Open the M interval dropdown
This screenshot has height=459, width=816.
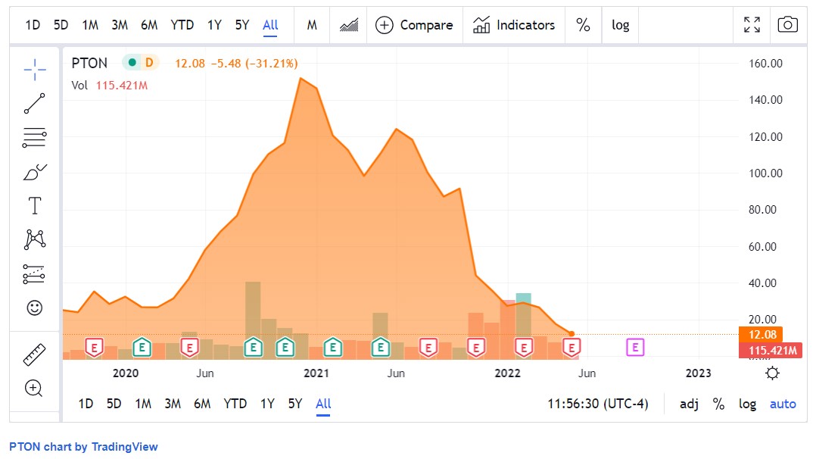(312, 25)
